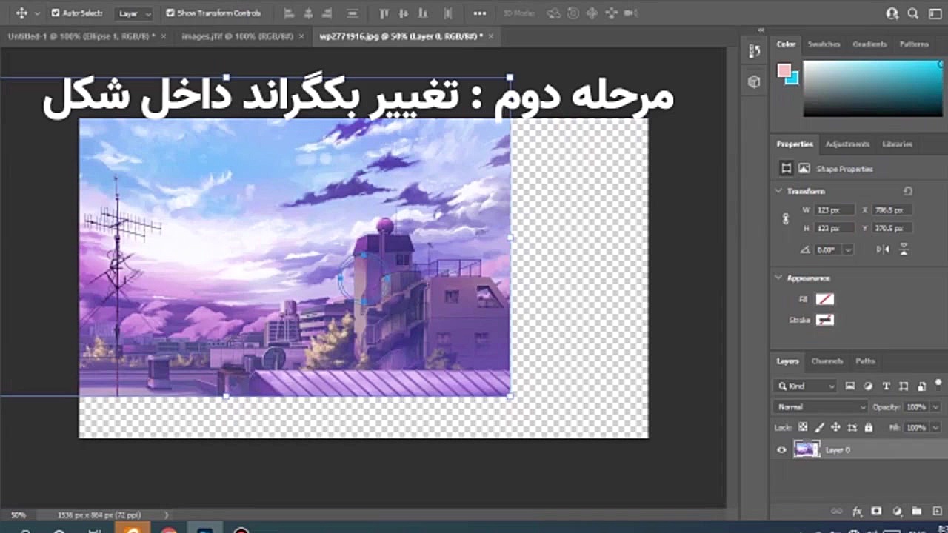Toggle the Auto-Select checkbox

click(55, 13)
